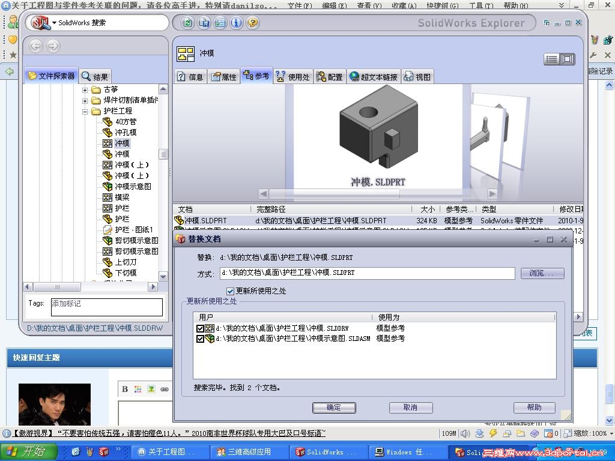
Task: Open the SolidWorks search dropdown arrow
Action: click(54, 23)
